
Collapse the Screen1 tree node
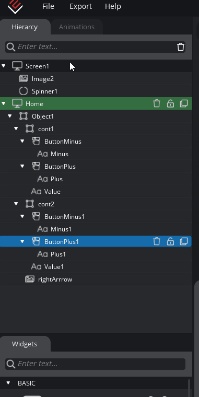pos(4,66)
